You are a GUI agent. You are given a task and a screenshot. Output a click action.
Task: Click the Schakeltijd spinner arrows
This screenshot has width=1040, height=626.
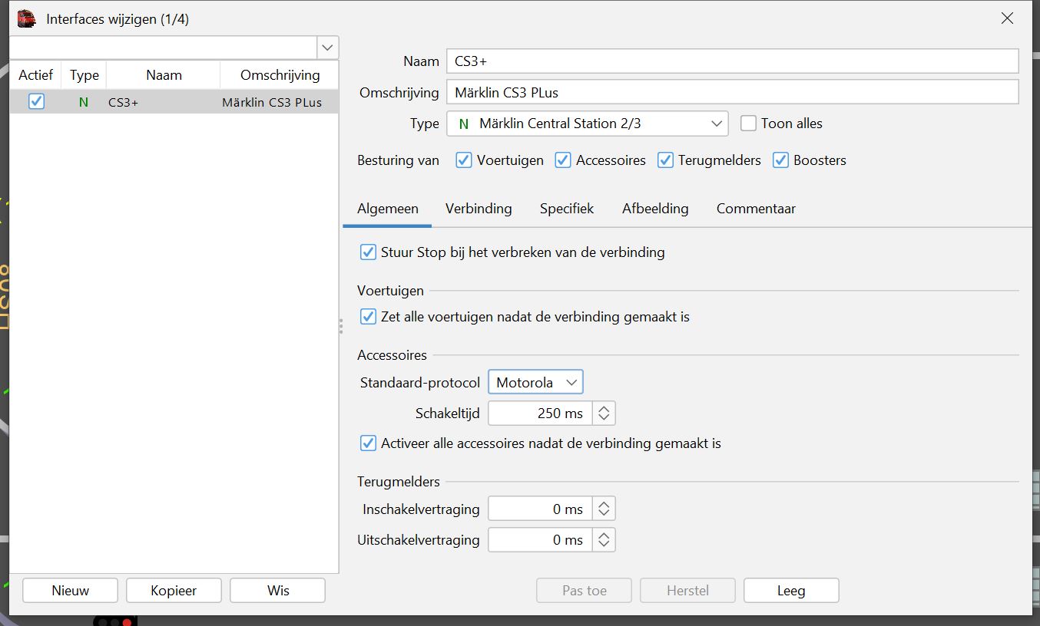point(604,413)
